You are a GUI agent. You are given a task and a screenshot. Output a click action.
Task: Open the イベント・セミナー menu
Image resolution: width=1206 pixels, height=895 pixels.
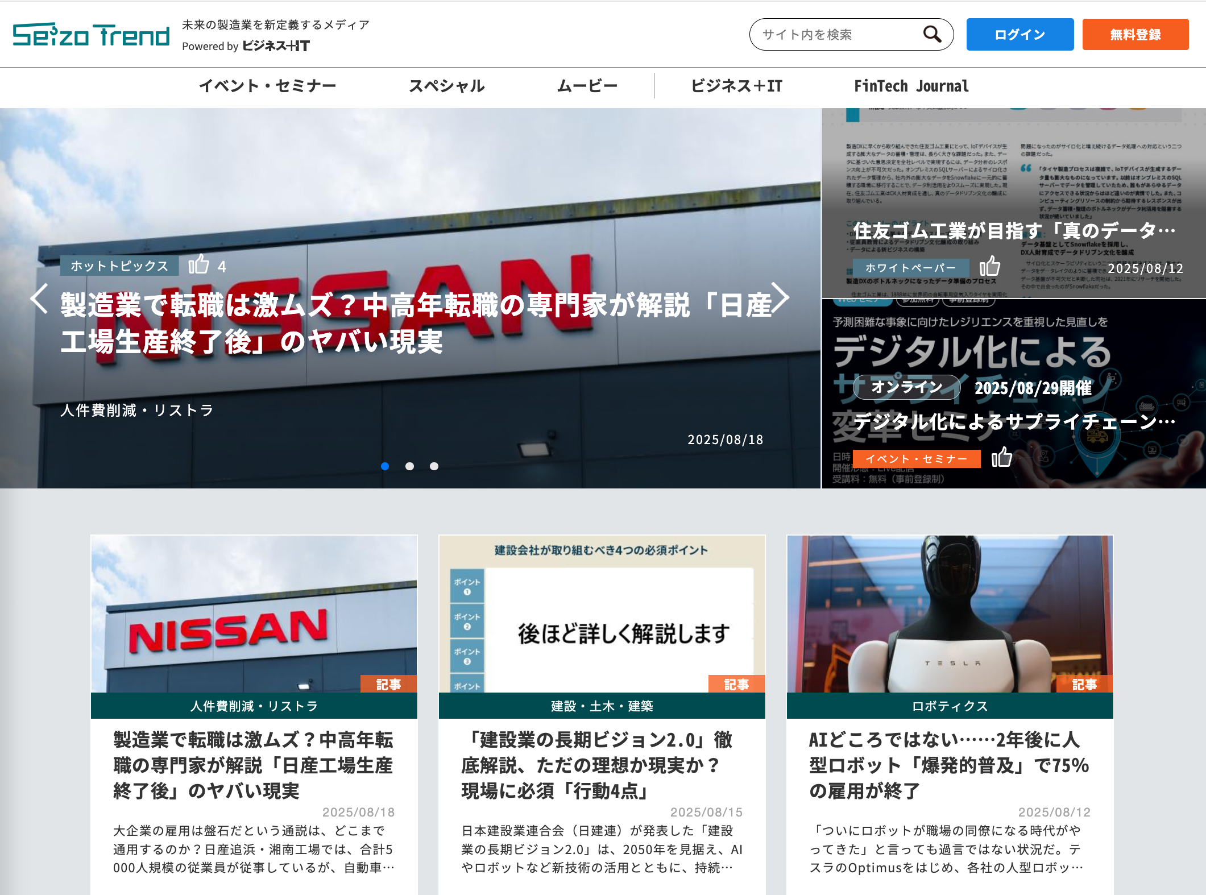[x=267, y=86]
